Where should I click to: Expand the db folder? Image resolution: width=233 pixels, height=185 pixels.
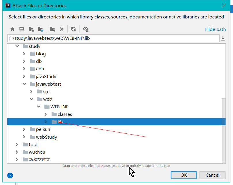click(24, 61)
